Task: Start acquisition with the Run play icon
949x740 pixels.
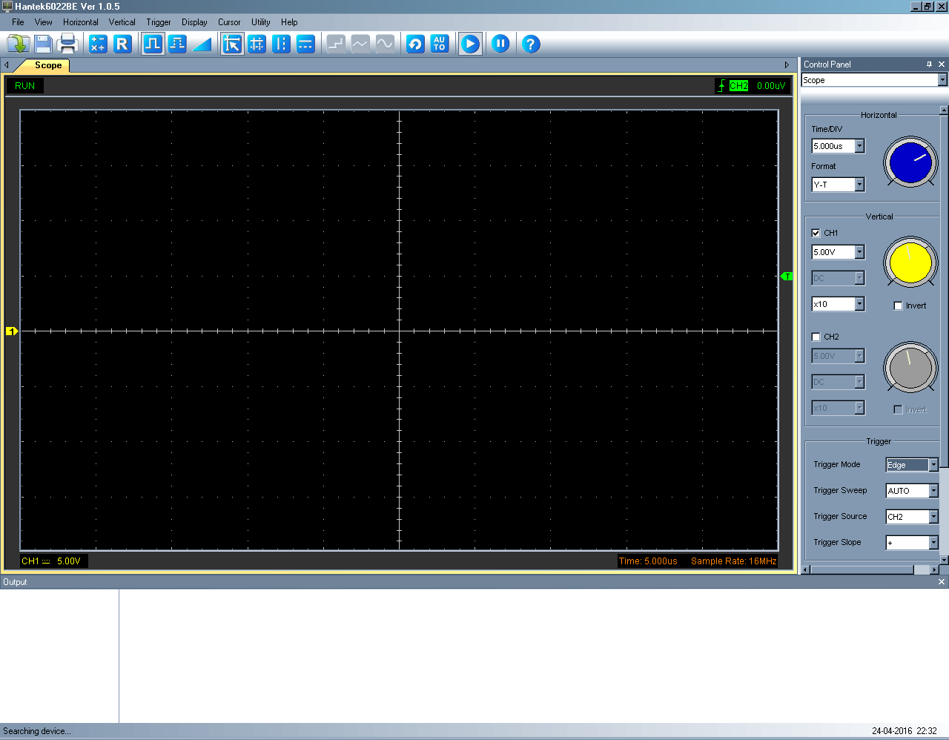Action: [470, 44]
